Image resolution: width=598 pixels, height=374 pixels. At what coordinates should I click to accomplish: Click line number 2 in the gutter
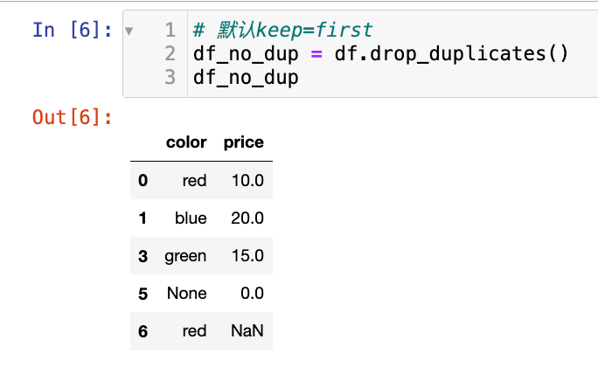tap(170, 54)
